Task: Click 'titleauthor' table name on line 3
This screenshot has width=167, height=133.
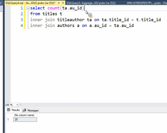Action: tap(71, 20)
